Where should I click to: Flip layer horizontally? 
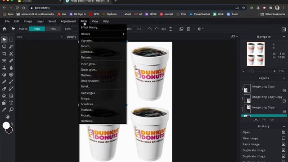[163, 29]
